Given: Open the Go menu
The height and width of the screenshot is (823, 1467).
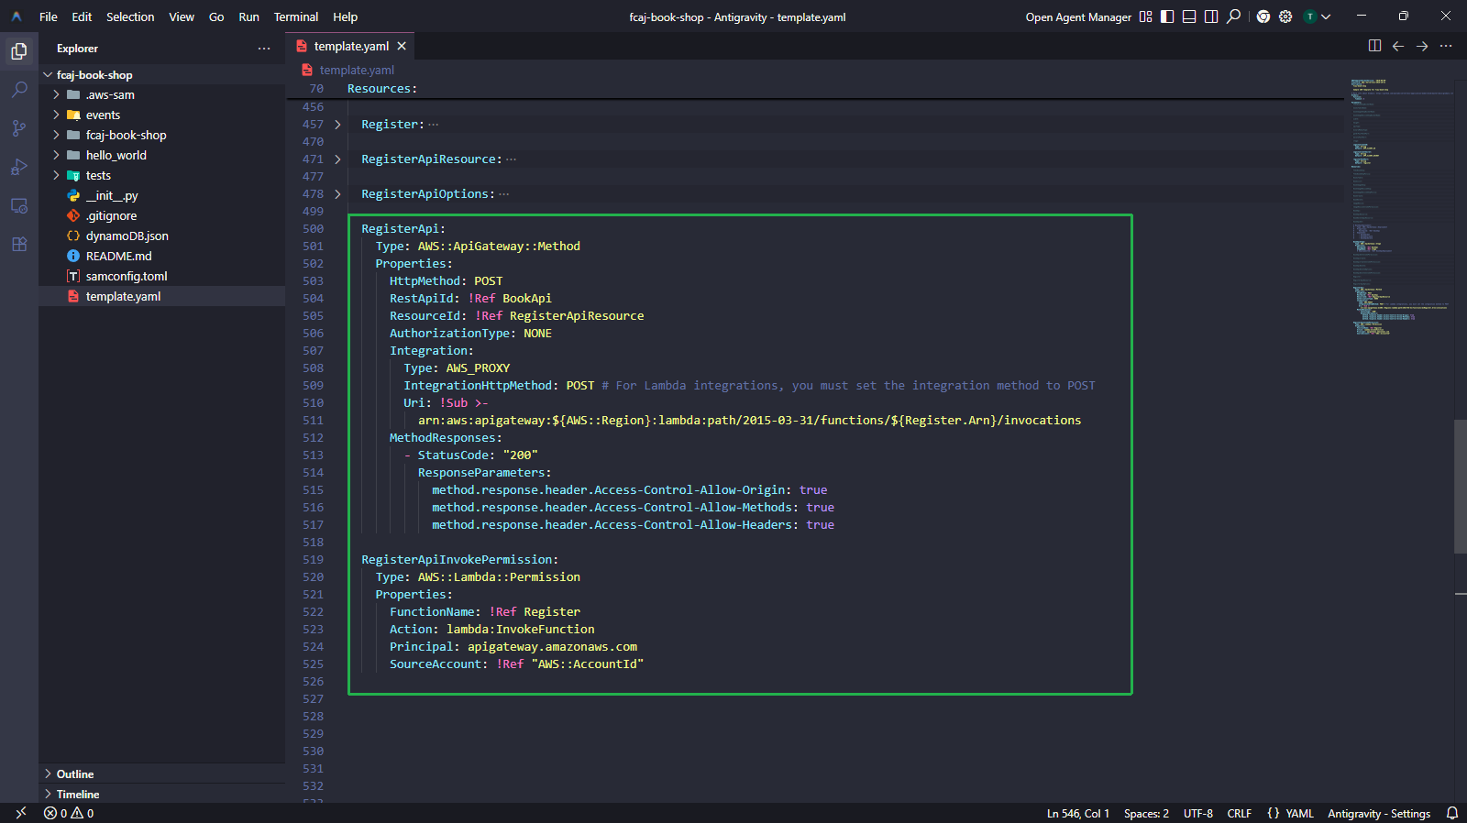Looking at the screenshot, I should (216, 16).
